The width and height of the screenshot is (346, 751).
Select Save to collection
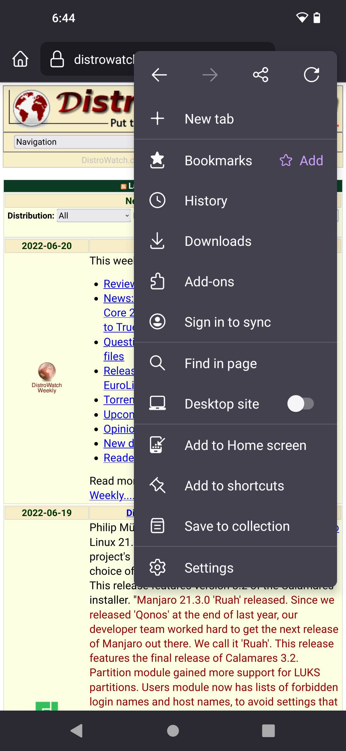point(235,526)
